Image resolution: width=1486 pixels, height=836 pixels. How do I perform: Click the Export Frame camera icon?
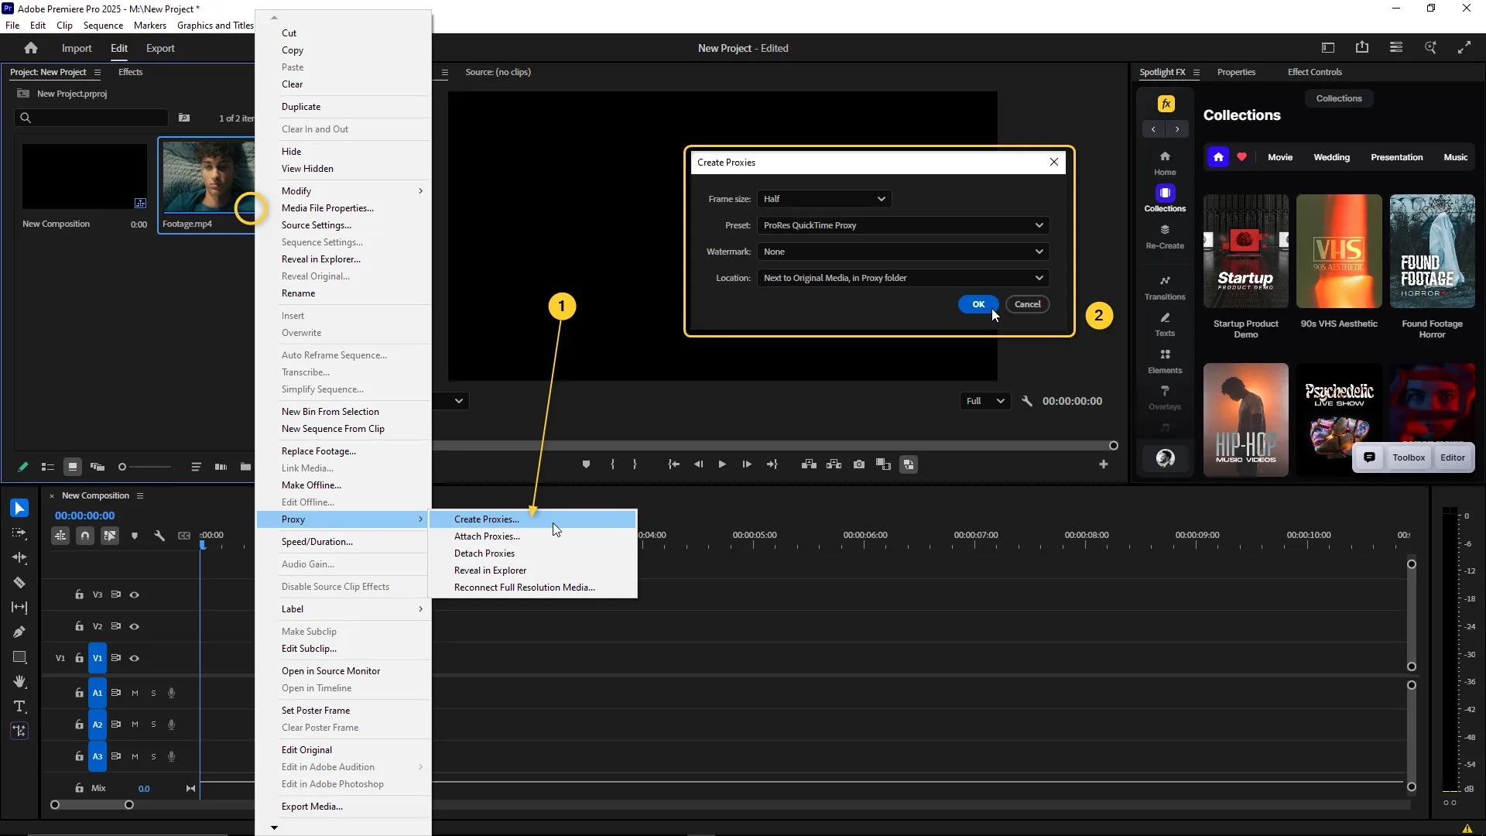click(x=859, y=464)
